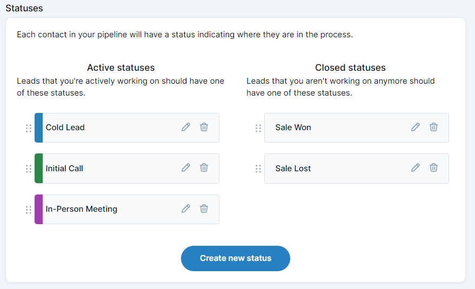Delete the Sale Won status
475x289 pixels.
433,127
